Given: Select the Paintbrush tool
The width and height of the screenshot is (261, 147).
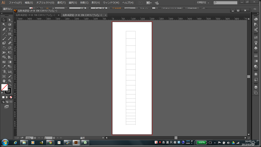Looking at the screenshot, I should [x=4, y=39].
